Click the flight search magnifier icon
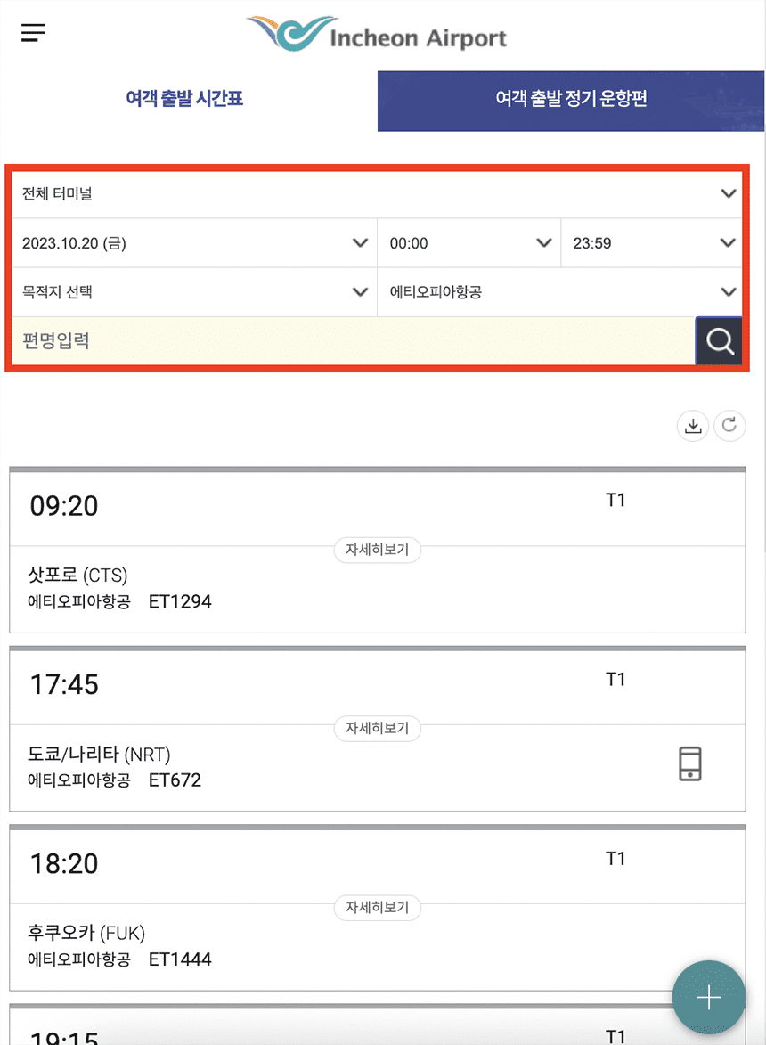Image resolution: width=766 pixels, height=1045 pixels. pos(719,340)
